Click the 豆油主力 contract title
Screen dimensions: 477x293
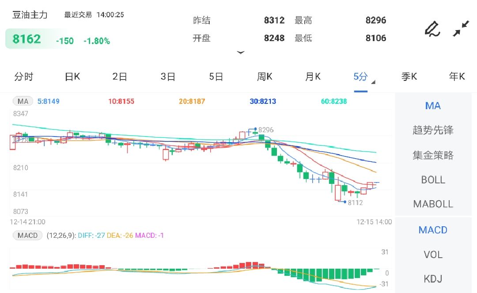30,15
